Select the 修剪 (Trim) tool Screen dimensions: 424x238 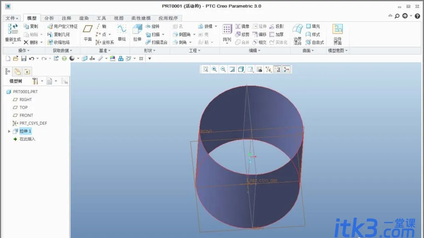tap(242, 34)
